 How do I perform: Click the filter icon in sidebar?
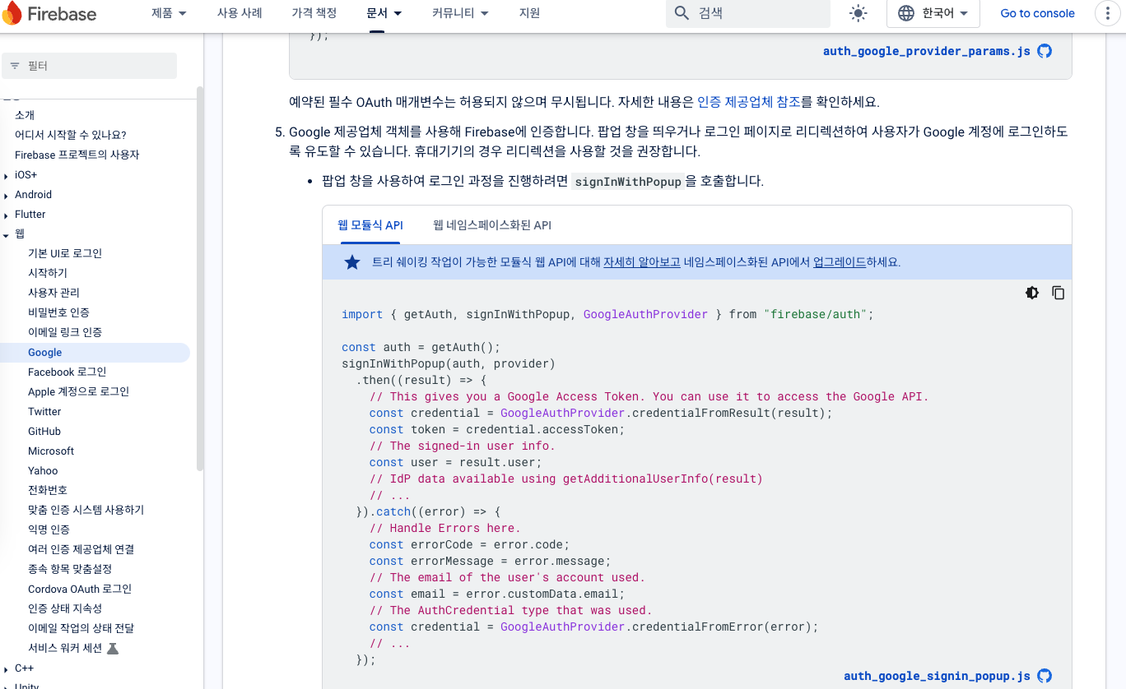(x=15, y=66)
